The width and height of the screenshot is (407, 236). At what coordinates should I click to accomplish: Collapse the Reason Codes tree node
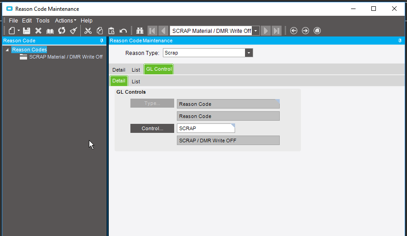(7, 50)
